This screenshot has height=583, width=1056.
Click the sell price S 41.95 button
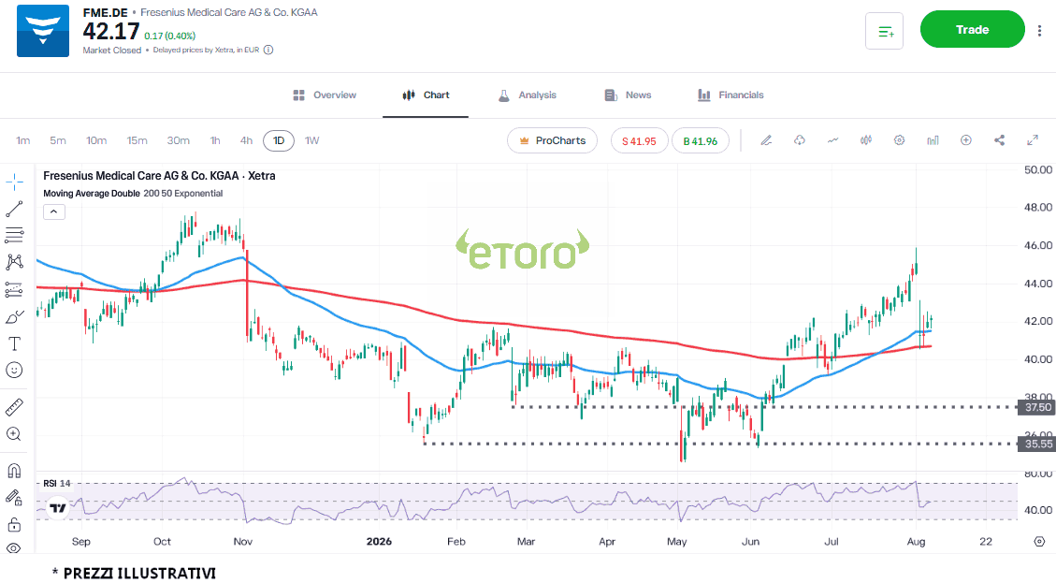click(639, 141)
